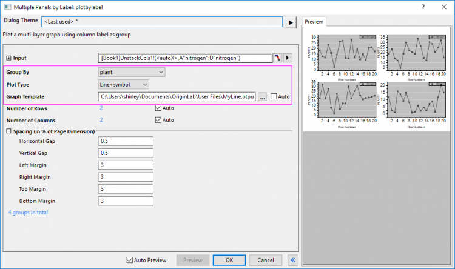Open the Input field flyout triangle menu
This screenshot has width=455, height=269.
[288, 58]
